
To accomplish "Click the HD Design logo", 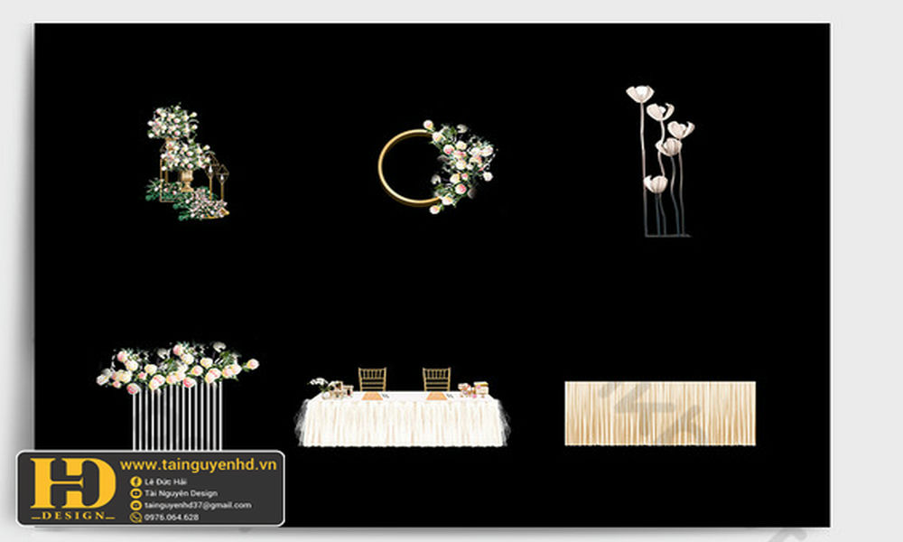I will [x=72, y=483].
